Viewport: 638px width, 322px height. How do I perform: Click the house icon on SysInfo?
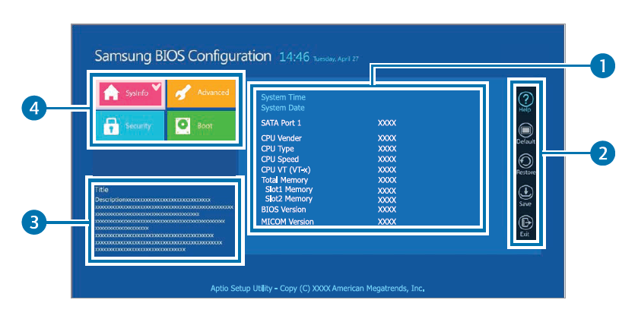click(x=111, y=93)
